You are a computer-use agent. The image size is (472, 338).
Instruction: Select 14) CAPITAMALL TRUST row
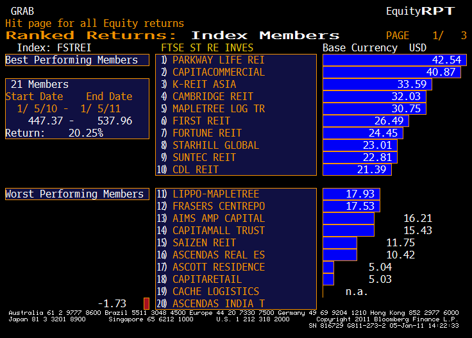(236, 230)
